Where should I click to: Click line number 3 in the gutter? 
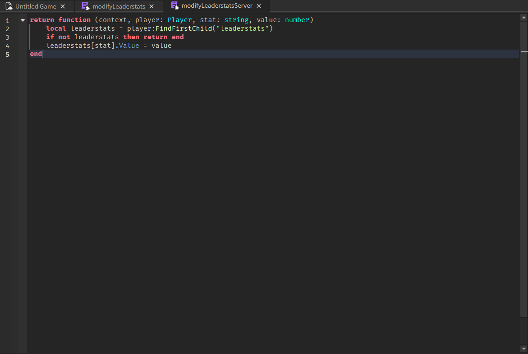point(7,37)
